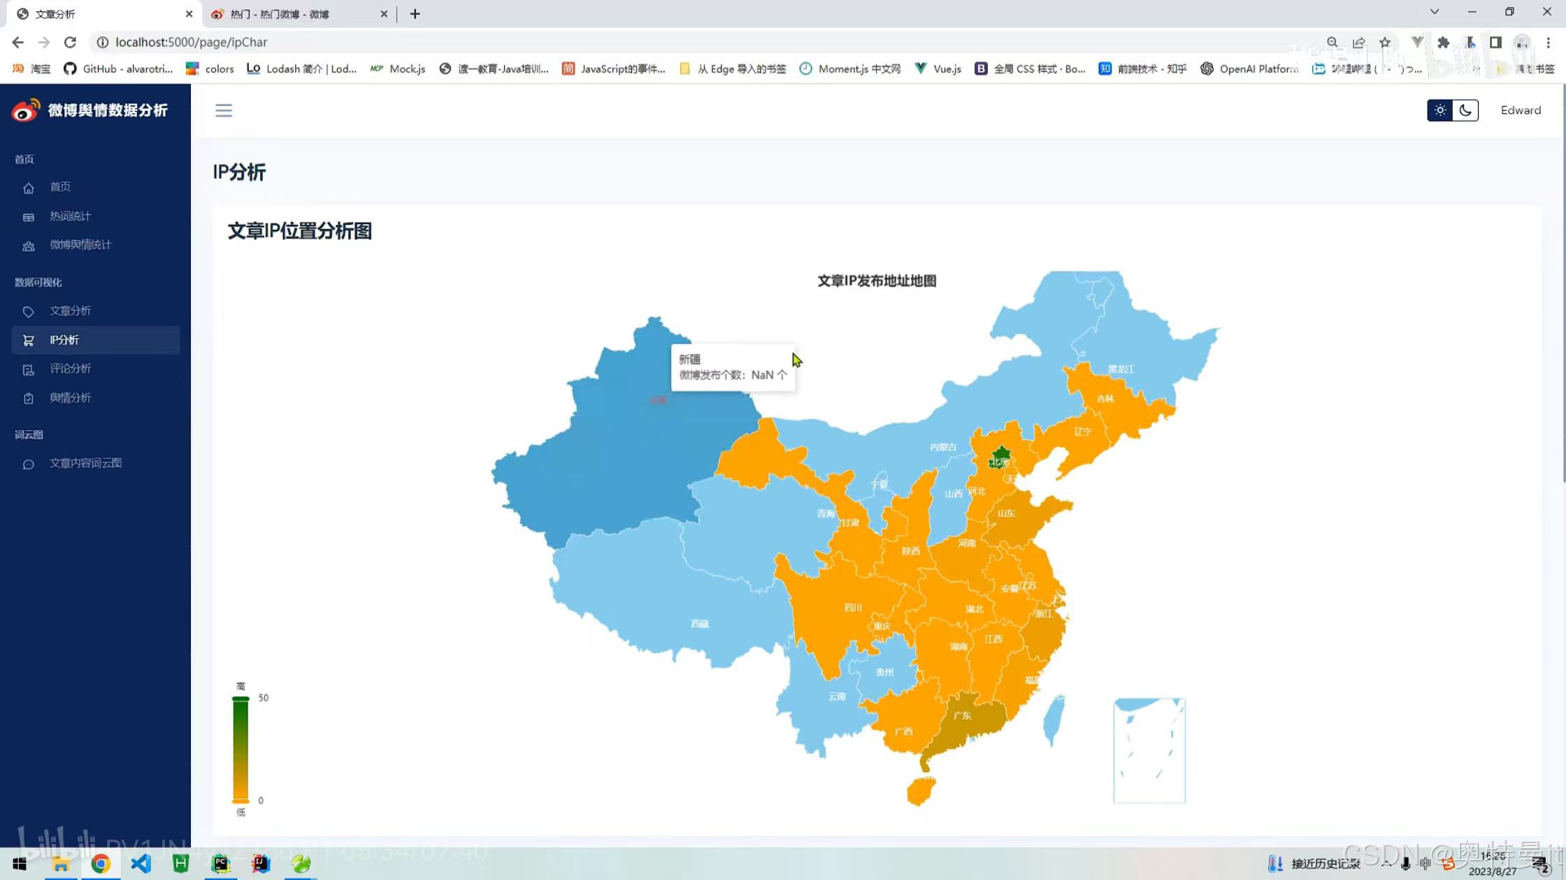
Task: Open 首页 home sidebar item
Action: 60,187
